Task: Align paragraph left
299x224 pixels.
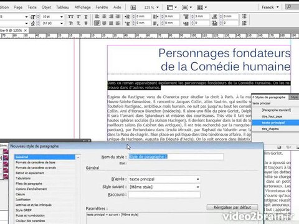Action: pyautogui.click(x=97, y=16)
